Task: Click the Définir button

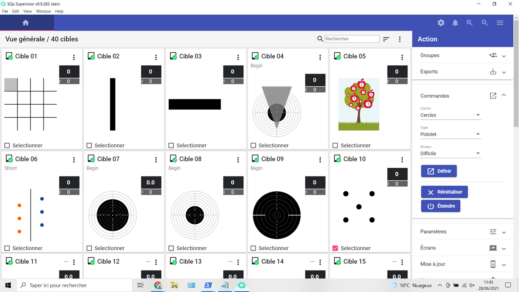Action: [x=439, y=171]
